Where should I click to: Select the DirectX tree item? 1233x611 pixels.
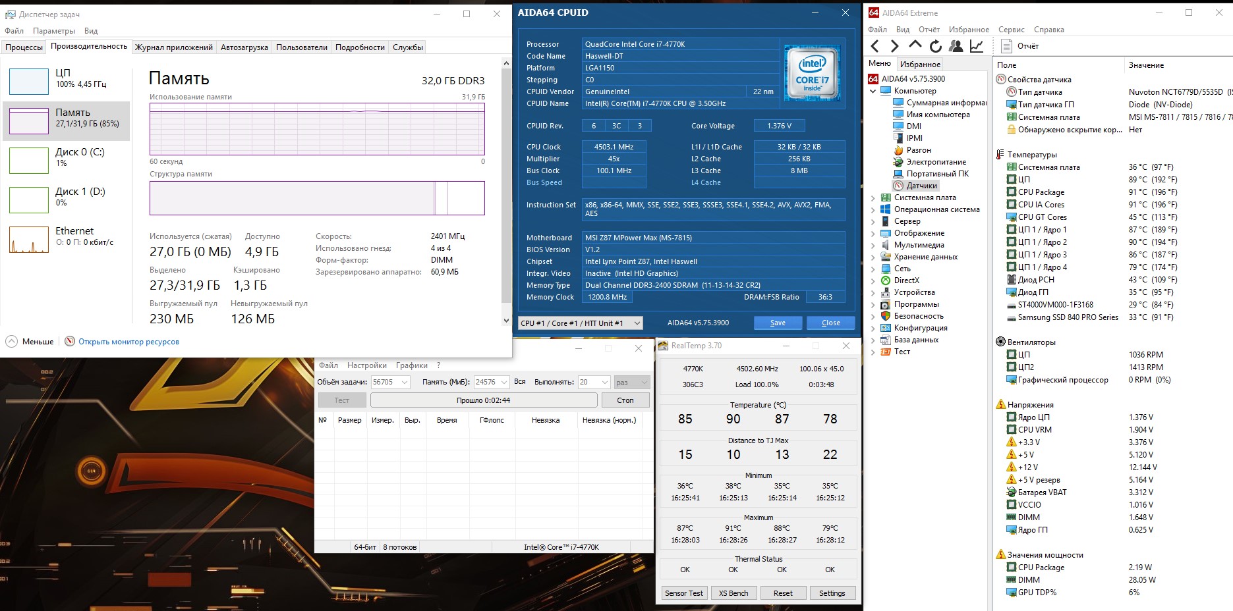click(x=900, y=280)
